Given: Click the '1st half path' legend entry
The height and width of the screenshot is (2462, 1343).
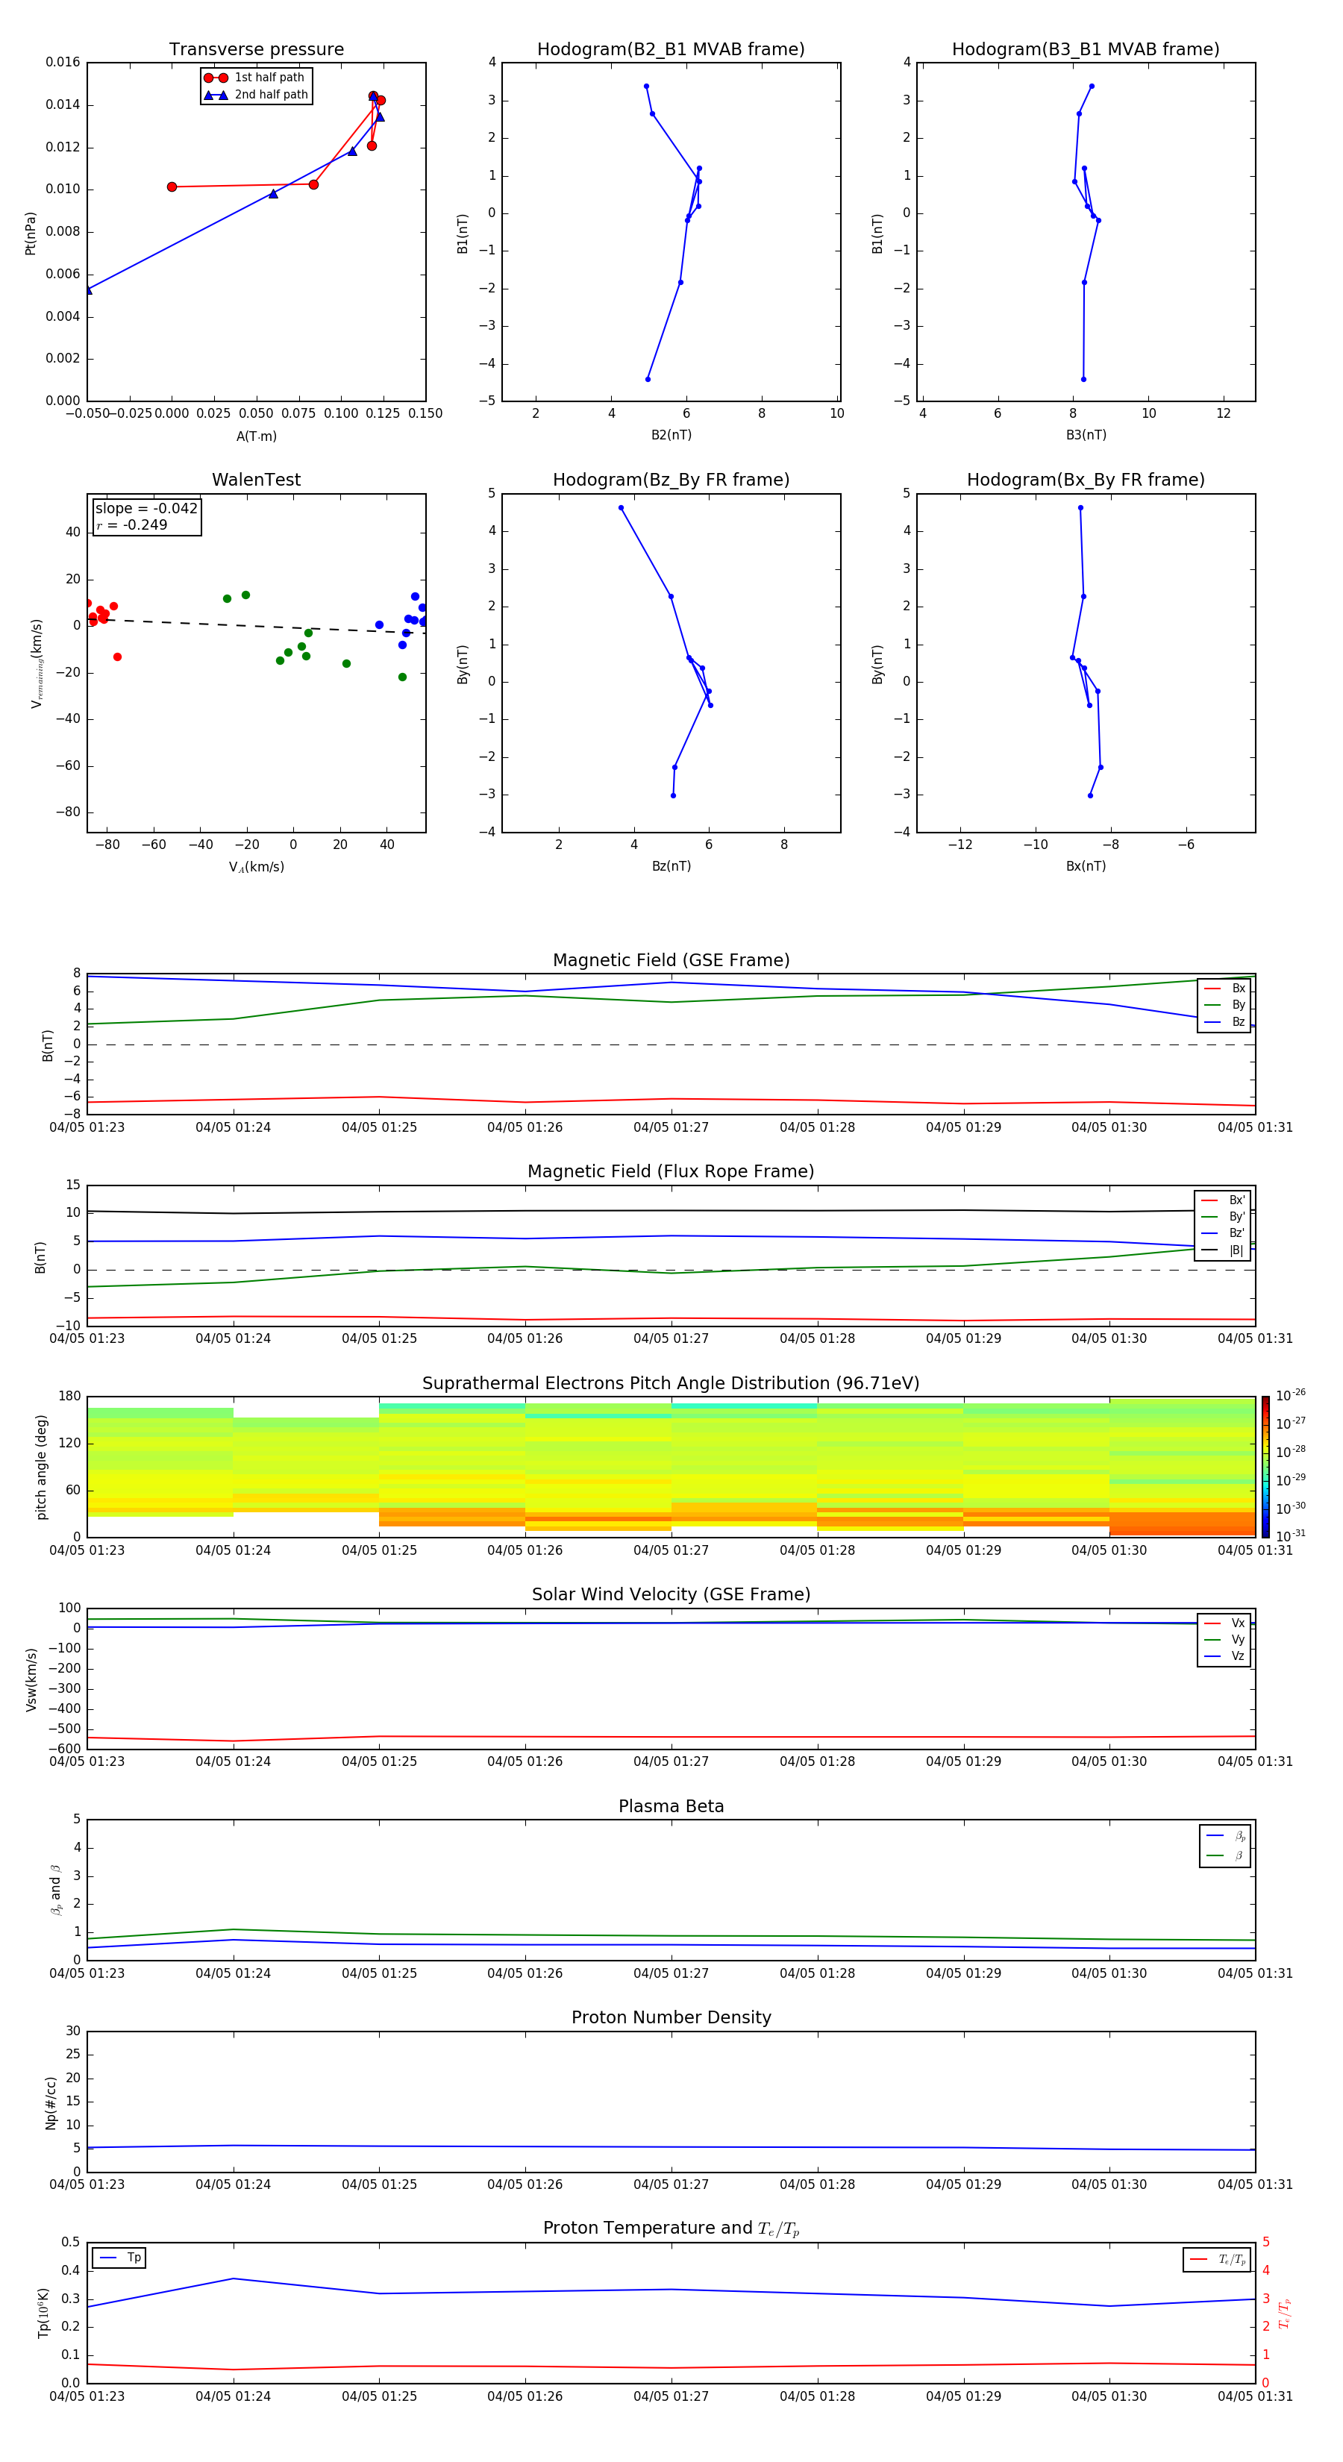Looking at the screenshot, I should tap(254, 78).
